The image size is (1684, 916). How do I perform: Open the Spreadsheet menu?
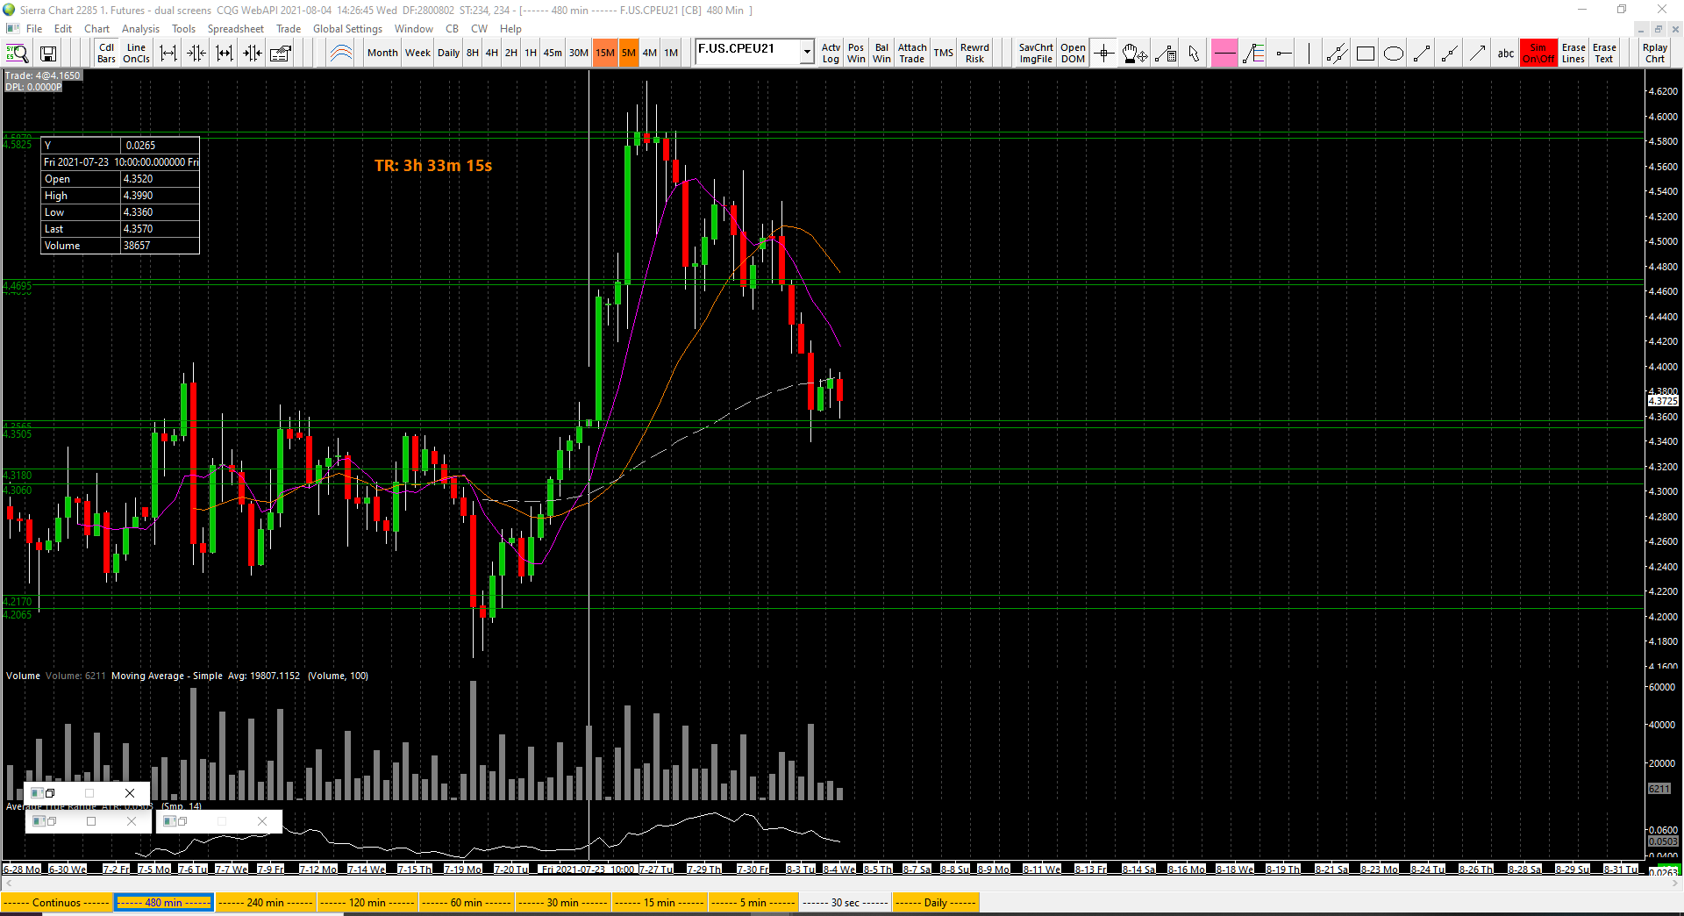(x=236, y=29)
